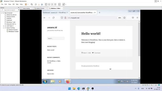This screenshot has height=91, width=162.
Task: Click 80% zoom level indicator
Action: pyautogui.click(x=120, y=18)
